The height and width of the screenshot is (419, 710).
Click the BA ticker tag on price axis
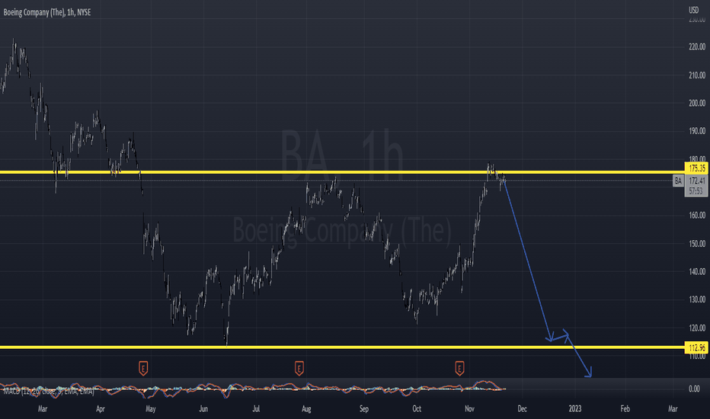678,181
